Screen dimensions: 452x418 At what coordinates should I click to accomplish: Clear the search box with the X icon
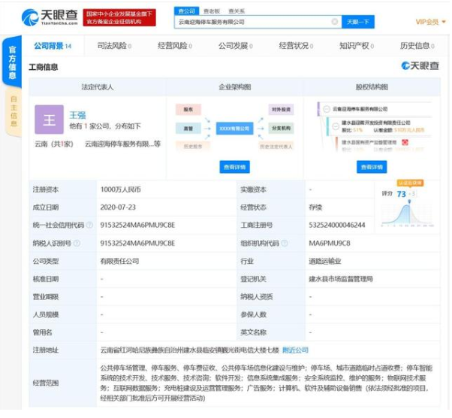point(334,23)
